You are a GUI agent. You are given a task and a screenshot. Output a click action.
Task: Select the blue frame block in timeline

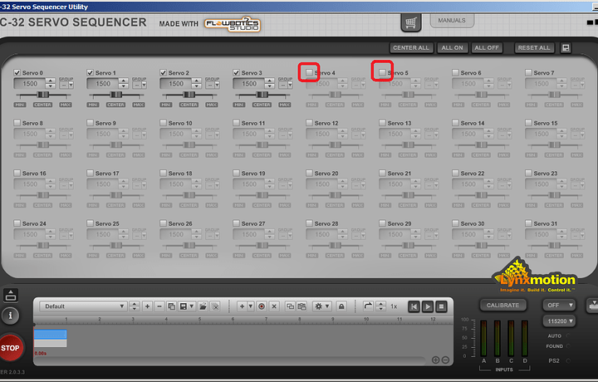51,335
